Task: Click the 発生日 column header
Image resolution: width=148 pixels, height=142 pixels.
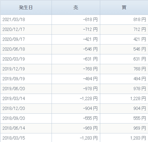Action: point(26,7)
